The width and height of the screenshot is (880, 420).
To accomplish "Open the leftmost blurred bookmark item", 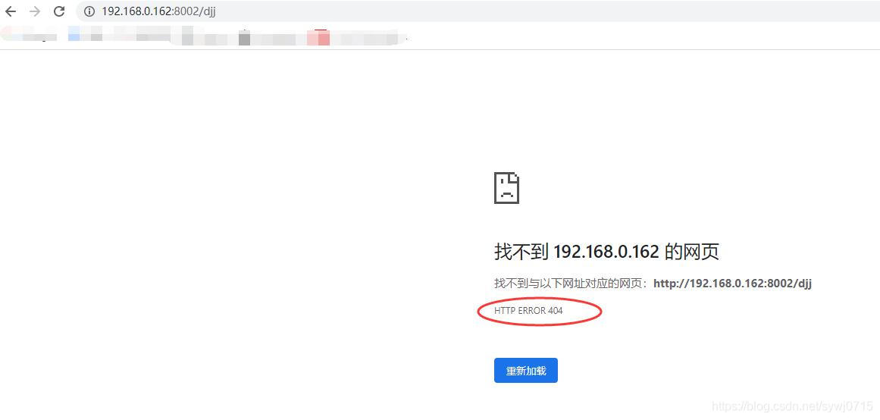I will click(x=28, y=35).
